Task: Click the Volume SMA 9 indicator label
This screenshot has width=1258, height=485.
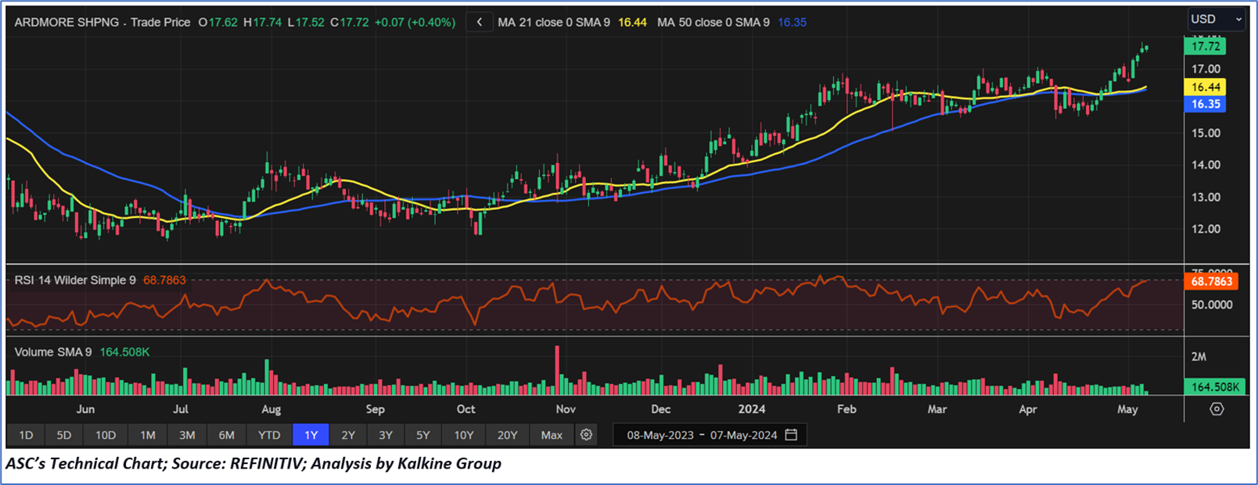Action: point(53,352)
